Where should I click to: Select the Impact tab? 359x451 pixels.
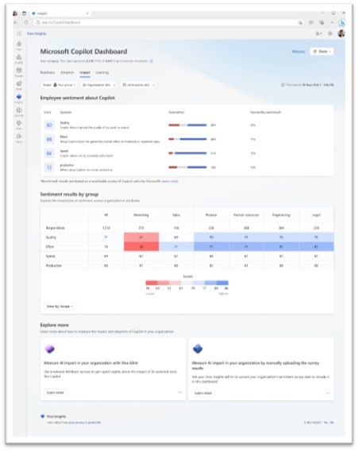coord(85,72)
